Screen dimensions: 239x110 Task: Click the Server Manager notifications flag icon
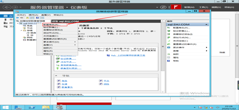(x=176, y=7)
